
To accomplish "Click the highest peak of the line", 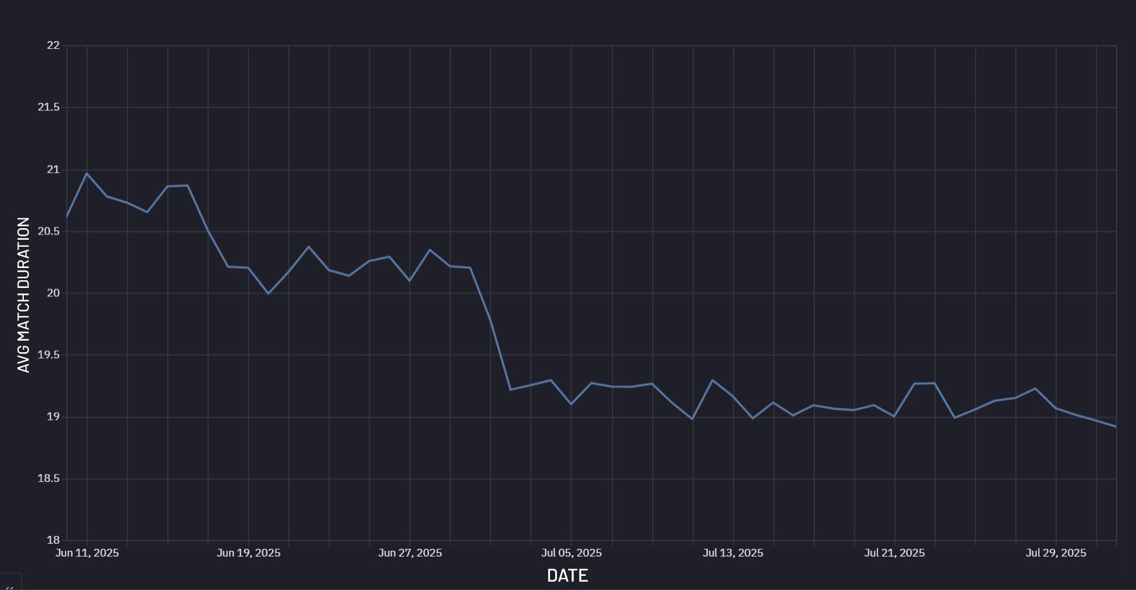I will (87, 173).
